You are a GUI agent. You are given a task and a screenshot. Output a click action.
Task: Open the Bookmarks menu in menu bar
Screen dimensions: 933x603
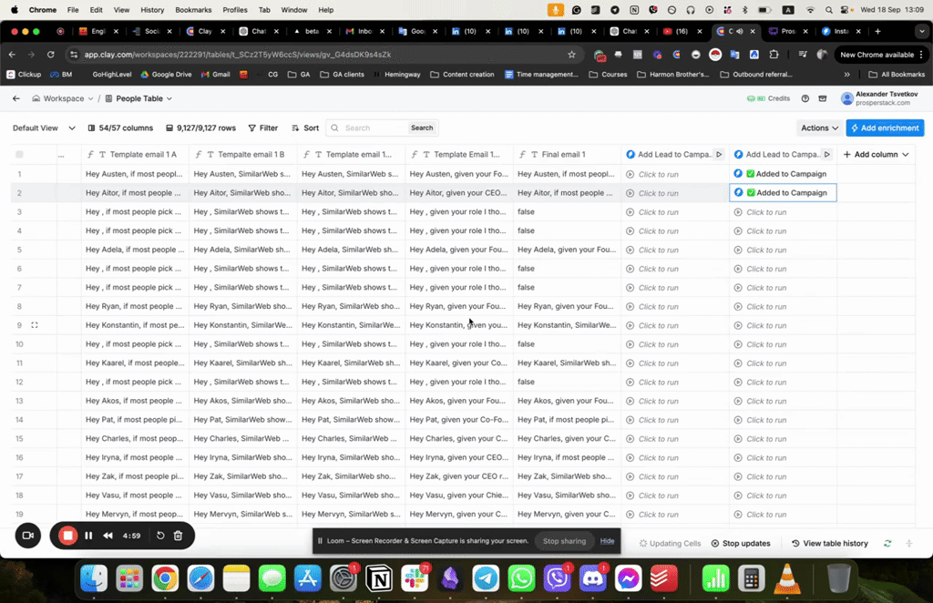coord(193,10)
